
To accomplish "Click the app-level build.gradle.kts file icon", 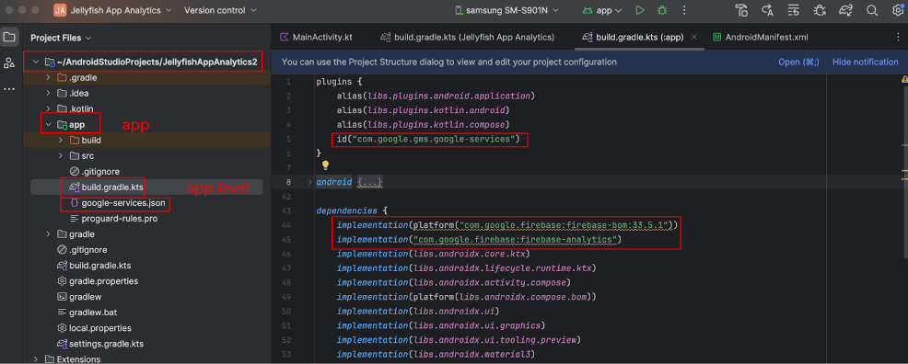I will point(74,188).
